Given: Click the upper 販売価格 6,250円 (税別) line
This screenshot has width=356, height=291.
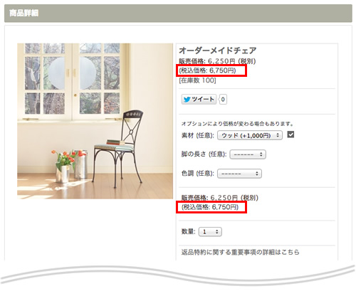Looking at the screenshot, I should [x=217, y=61].
